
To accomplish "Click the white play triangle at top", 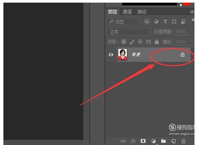I will click(181, 5).
